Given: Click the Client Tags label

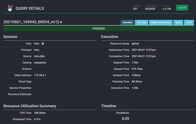Looking at the screenshot, I should (x=25, y=82).
